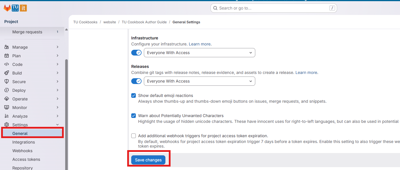Expand the Build menu chevron

pos(57,73)
